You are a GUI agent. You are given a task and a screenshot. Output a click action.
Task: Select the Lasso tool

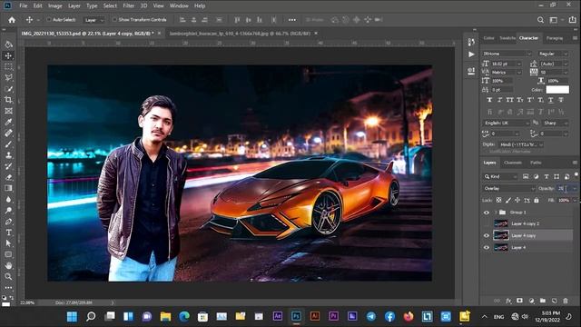pyautogui.click(x=8, y=77)
